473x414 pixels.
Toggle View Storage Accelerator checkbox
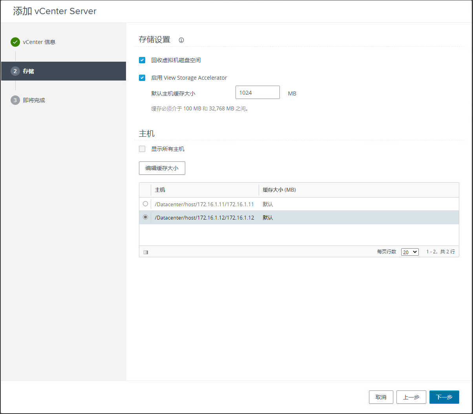[x=142, y=78]
